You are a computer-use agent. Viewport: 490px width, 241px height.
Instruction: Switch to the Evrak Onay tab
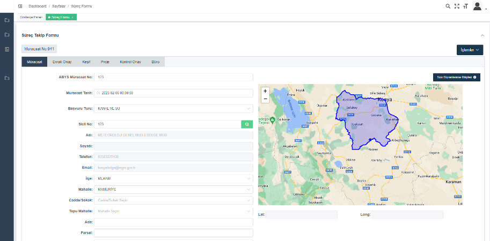tap(62, 62)
